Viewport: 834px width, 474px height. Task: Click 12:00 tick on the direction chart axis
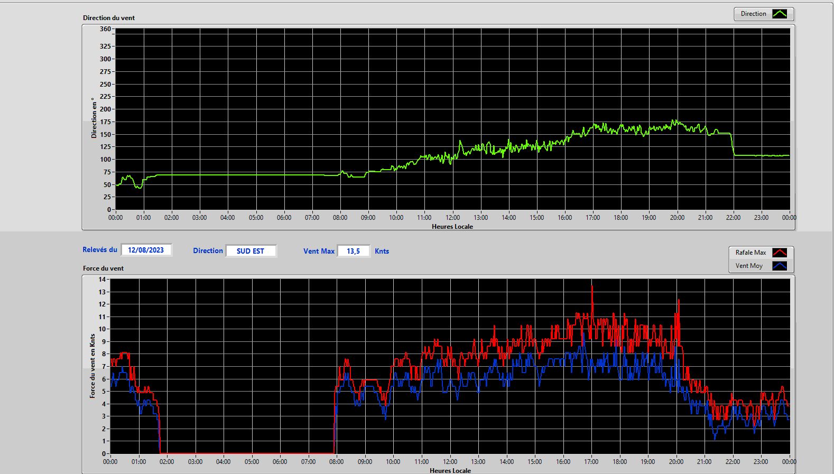coord(452,217)
